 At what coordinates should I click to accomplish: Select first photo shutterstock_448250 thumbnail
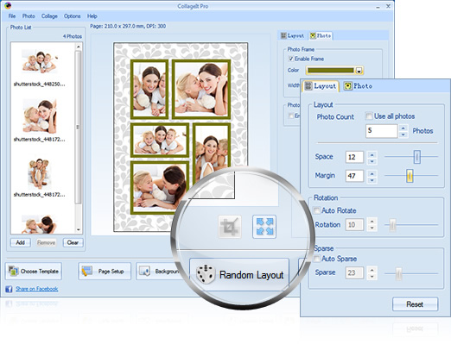tap(40, 62)
